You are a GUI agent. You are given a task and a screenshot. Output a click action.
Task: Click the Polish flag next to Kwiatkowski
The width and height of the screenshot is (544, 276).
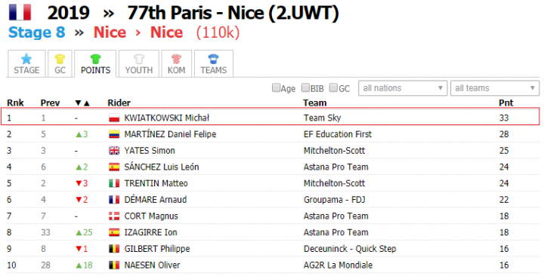[x=114, y=118]
